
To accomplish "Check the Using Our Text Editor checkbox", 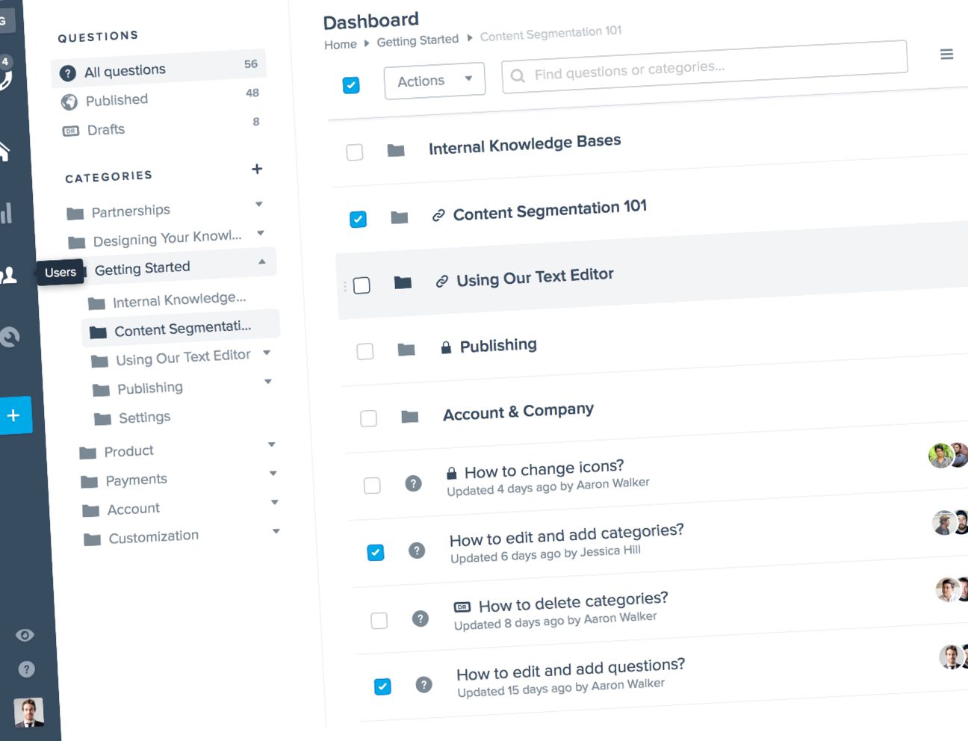I will pyautogui.click(x=362, y=285).
